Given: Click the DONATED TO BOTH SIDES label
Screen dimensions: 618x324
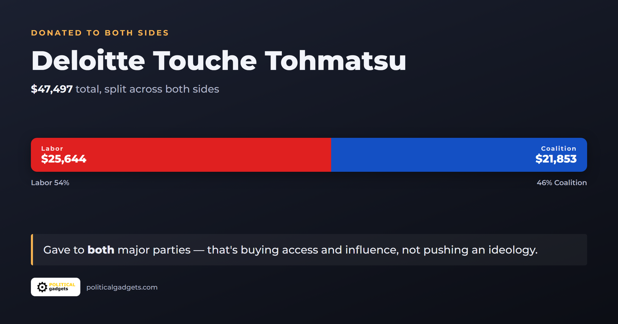Looking at the screenshot, I should click(x=100, y=33).
